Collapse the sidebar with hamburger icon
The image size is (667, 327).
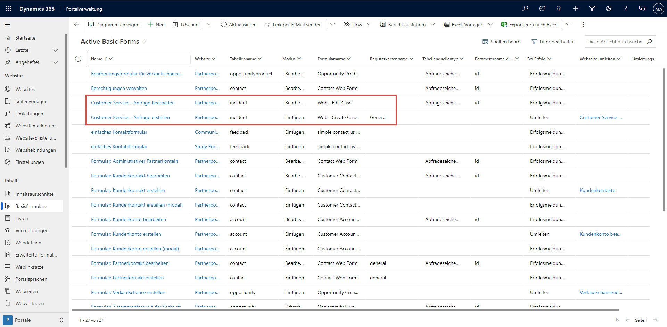8,25
